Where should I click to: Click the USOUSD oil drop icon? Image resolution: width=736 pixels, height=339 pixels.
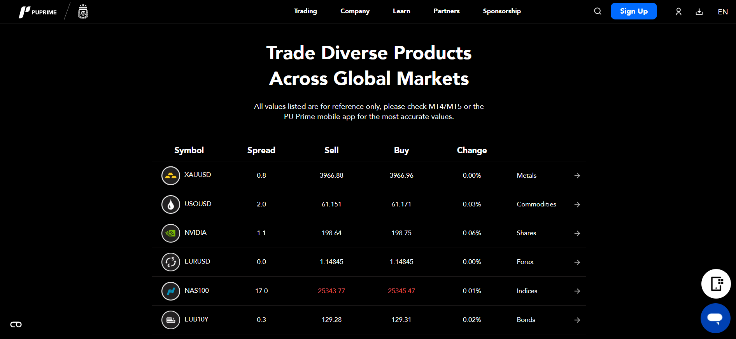(x=171, y=204)
